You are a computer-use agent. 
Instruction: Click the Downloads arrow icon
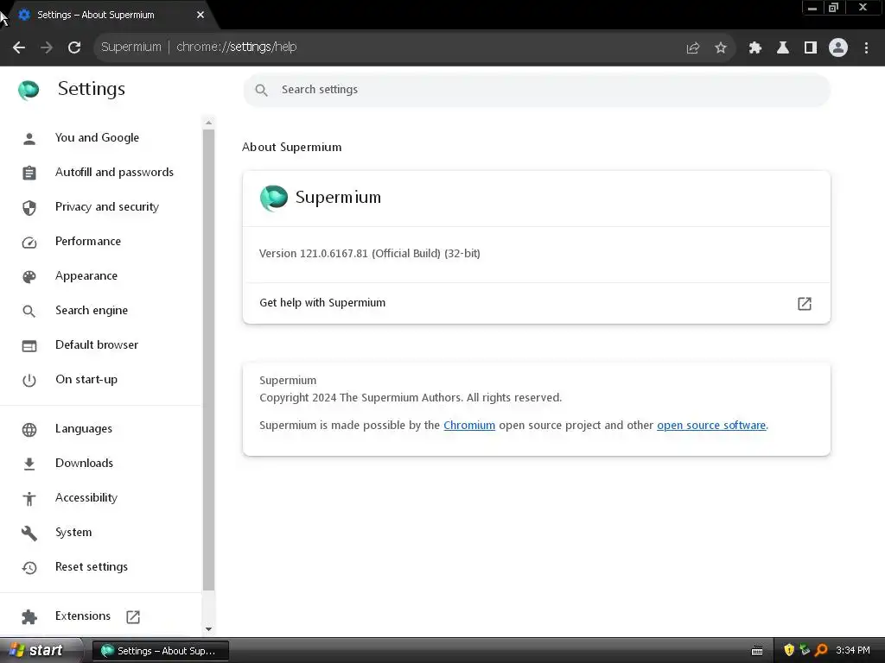29,464
